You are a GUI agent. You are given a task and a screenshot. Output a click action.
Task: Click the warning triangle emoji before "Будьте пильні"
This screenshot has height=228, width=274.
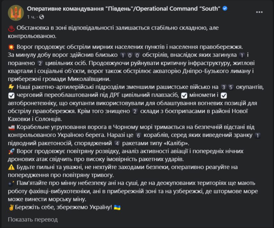click(x=11, y=167)
